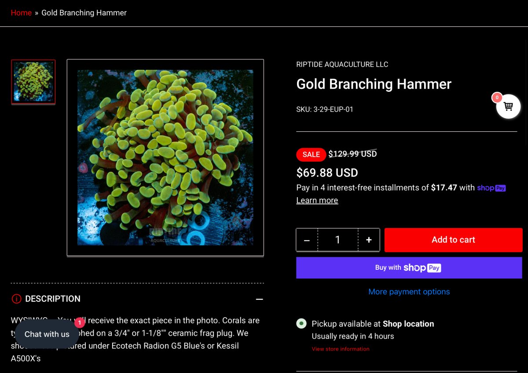Select the coral thumbnail in the gallery
Image resolution: width=528 pixels, height=373 pixels.
pyautogui.click(x=33, y=82)
